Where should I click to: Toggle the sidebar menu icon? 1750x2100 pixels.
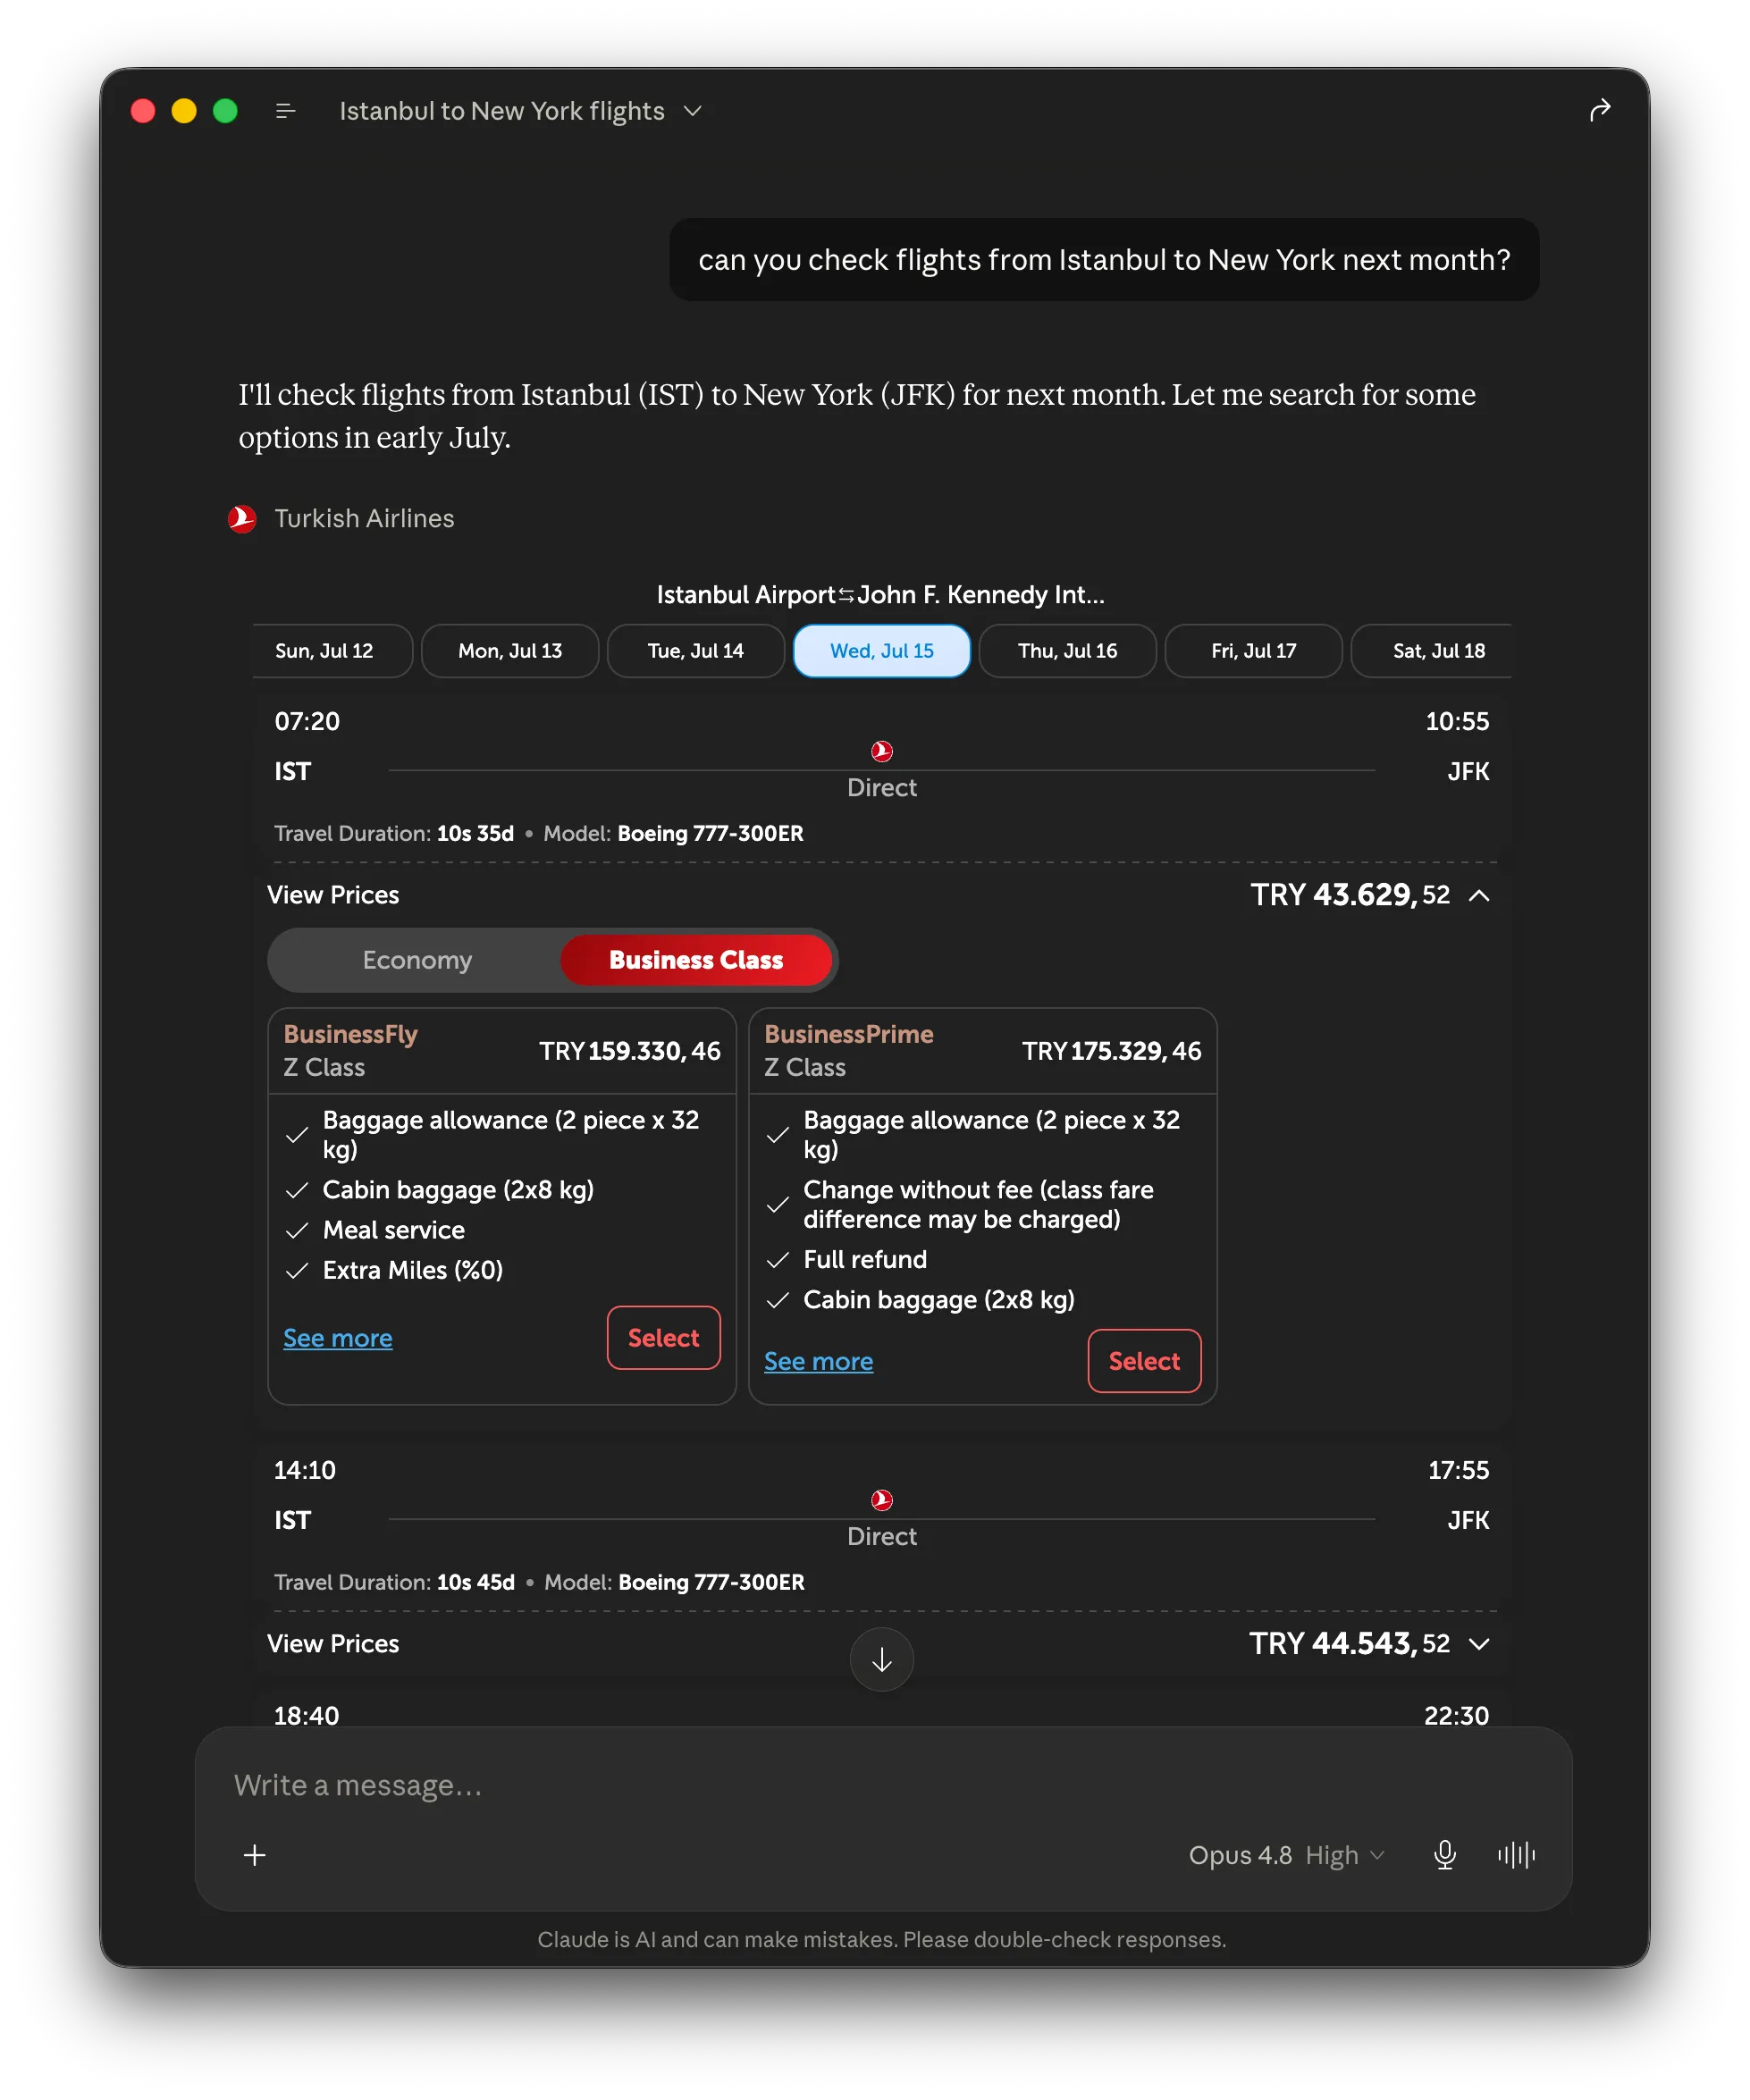[x=285, y=111]
